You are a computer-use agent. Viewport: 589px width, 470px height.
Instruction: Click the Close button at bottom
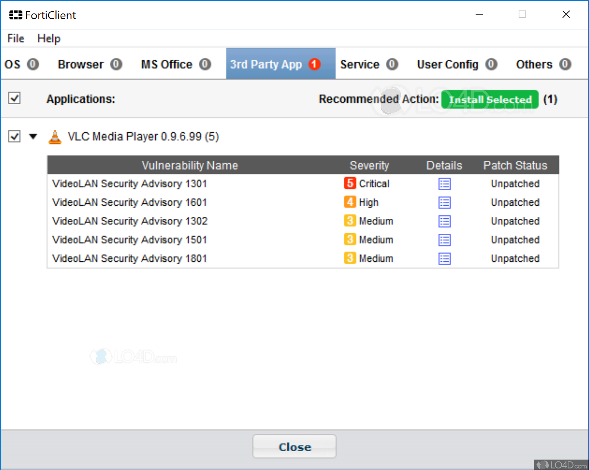pos(294,446)
